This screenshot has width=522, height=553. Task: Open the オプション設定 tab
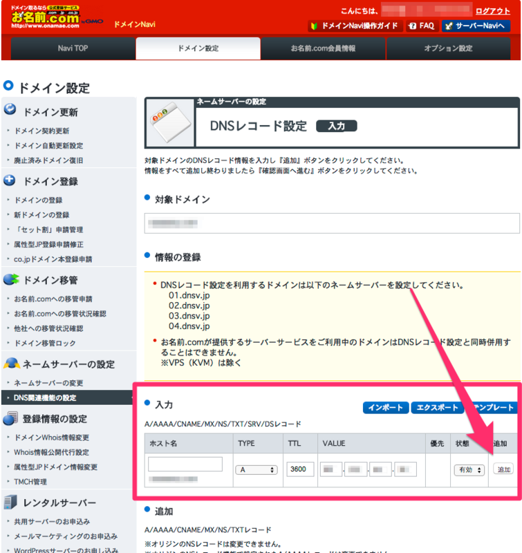click(448, 48)
